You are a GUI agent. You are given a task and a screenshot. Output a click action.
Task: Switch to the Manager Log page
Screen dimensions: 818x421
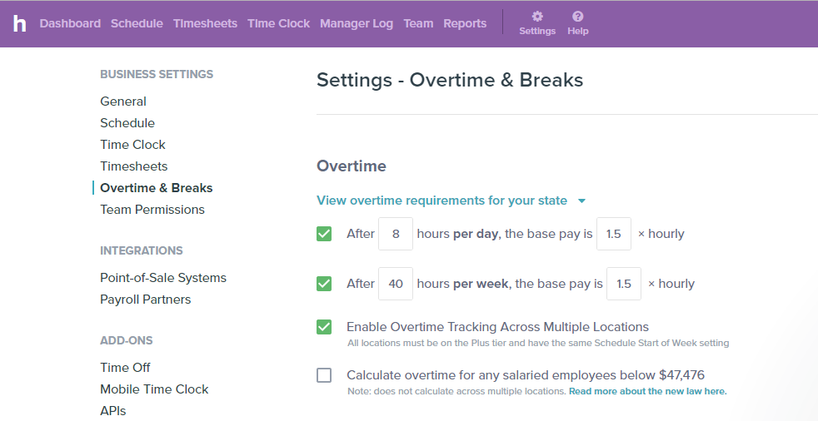coord(357,23)
